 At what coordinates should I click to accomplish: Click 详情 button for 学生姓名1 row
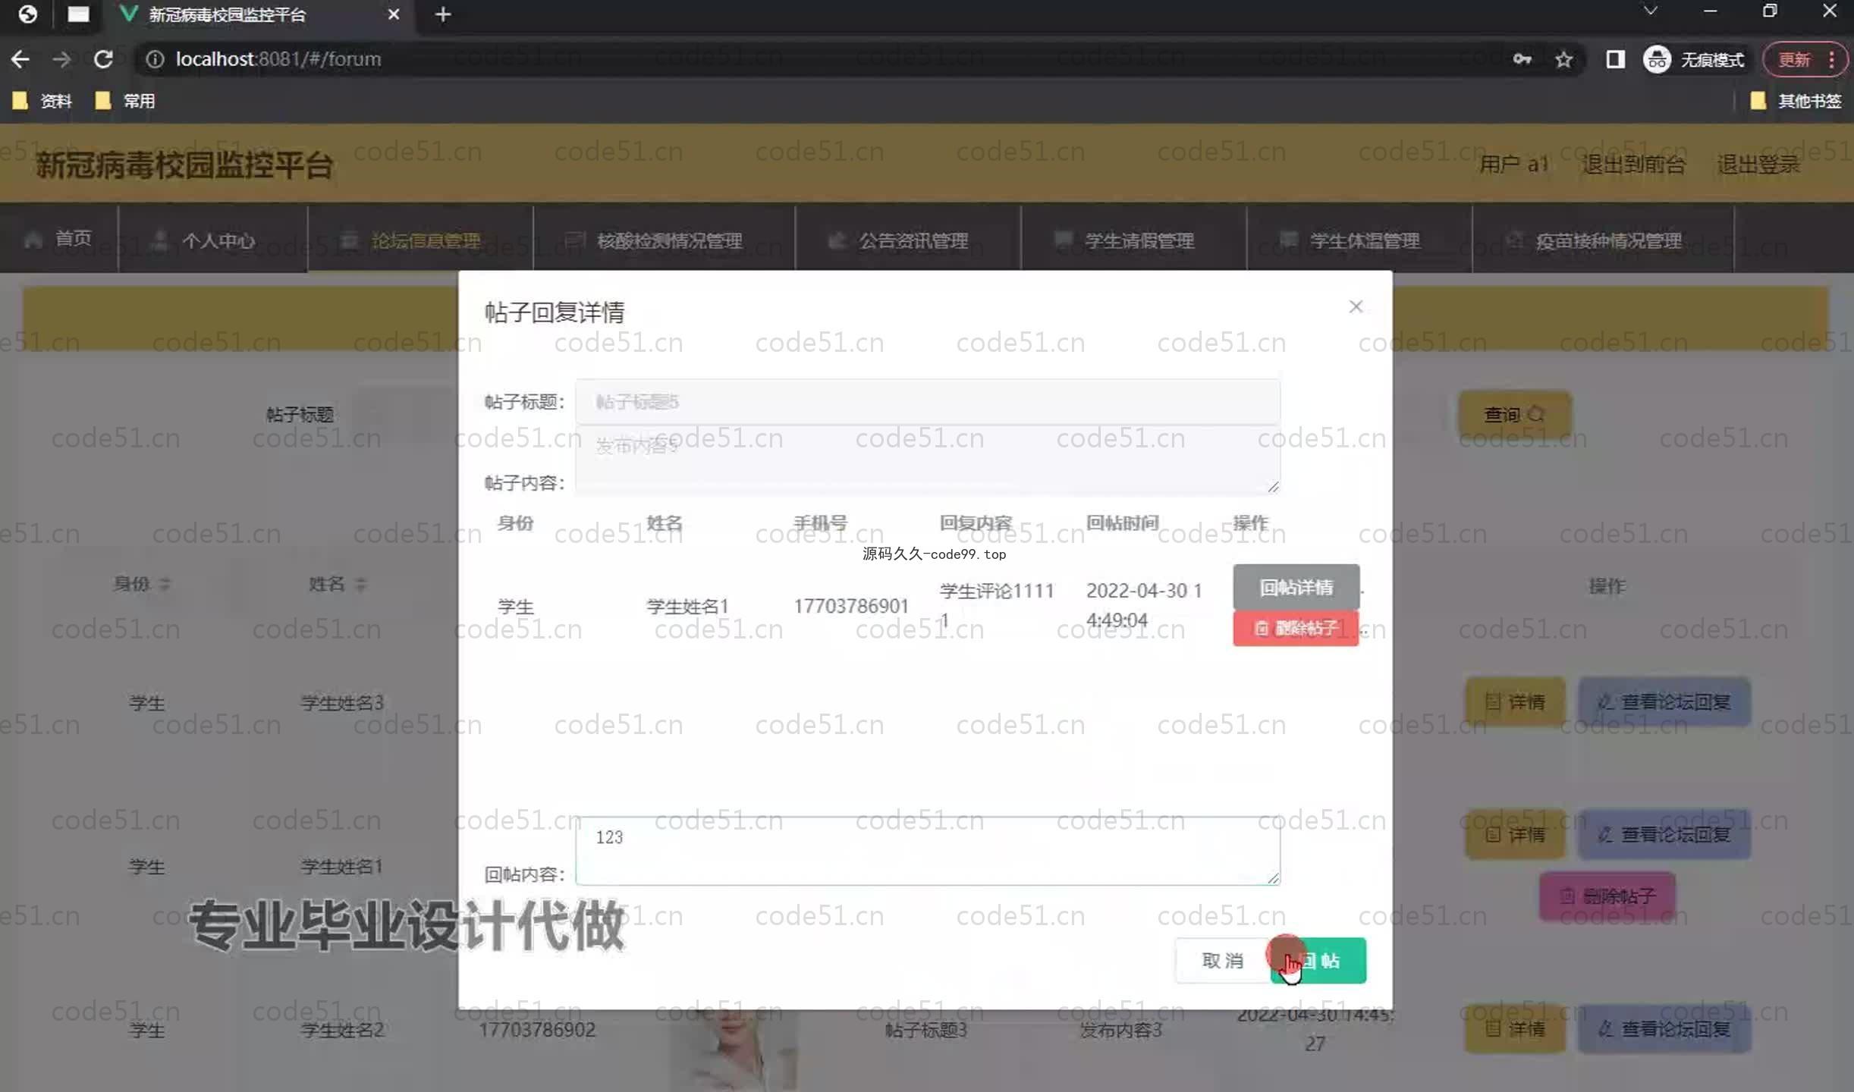[x=1514, y=834]
